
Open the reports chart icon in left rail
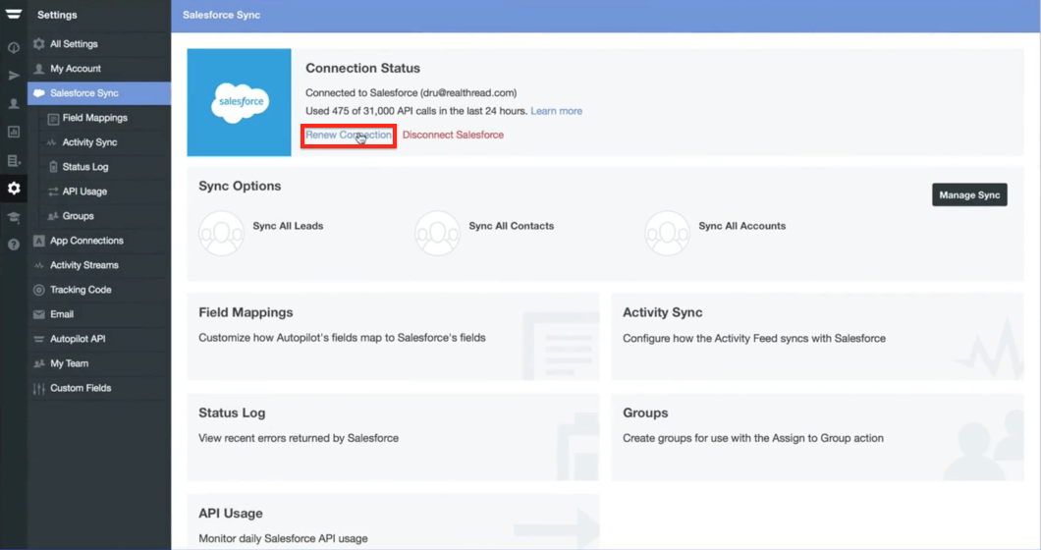pyautogui.click(x=14, y=132)
